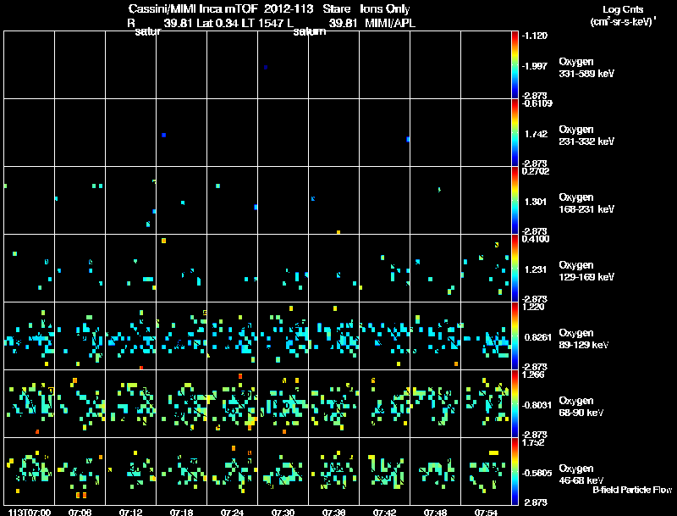The width and height of the screenshot is (677, 516).
Task: Click the 07:36 time axis label
Action: click(333, 513)
